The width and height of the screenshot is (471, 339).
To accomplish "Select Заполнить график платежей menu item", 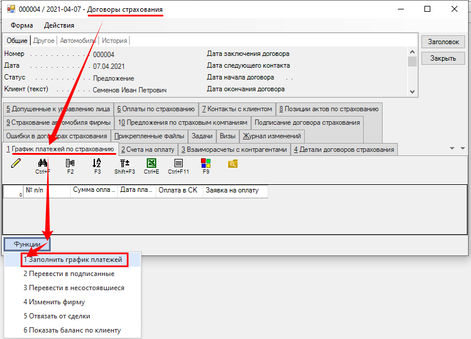I will pyautogui.click(x=73, y=259).
